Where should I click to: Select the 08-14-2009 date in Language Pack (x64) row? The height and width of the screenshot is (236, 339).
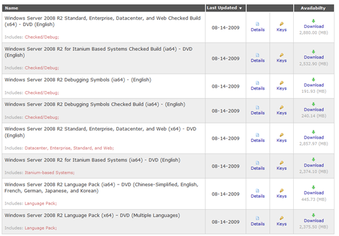tap(226, 222)
